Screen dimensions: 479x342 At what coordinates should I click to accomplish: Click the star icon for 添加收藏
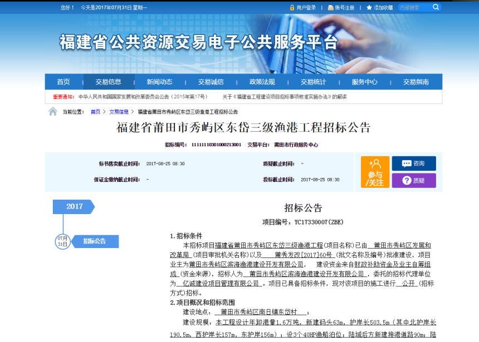pos(369,8)
